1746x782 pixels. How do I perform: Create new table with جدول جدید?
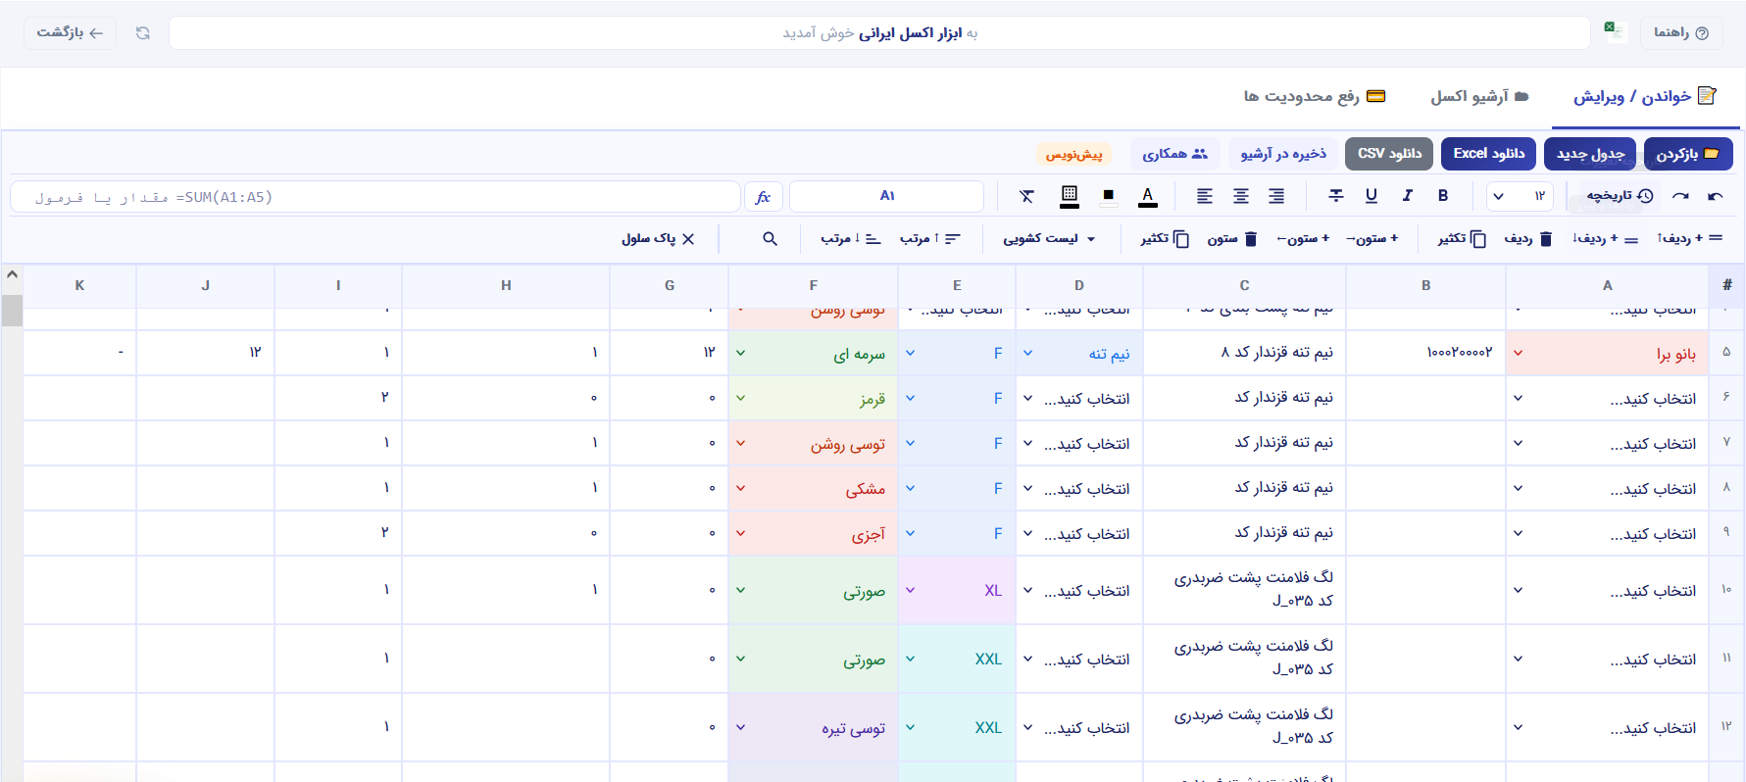(x=1590, y=154)
